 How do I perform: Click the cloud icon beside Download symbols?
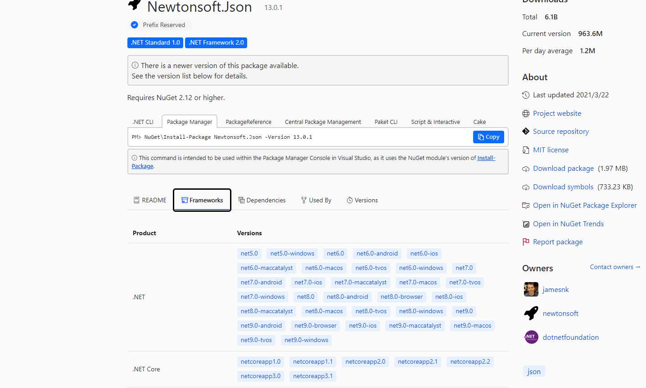tap(526, 187)
